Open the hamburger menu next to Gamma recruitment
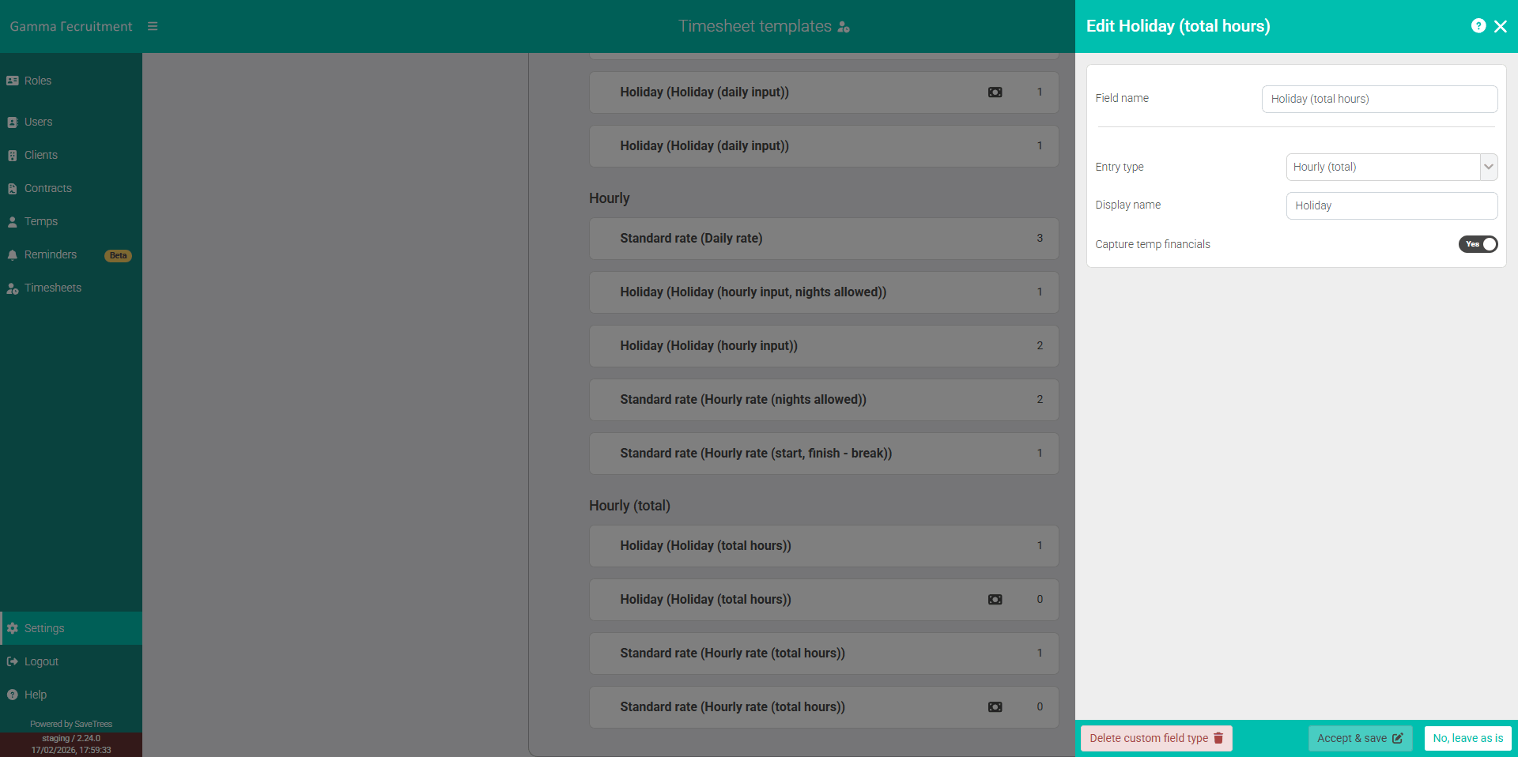Viewport: 1518px width, 757px height. [x=153, y=25]
